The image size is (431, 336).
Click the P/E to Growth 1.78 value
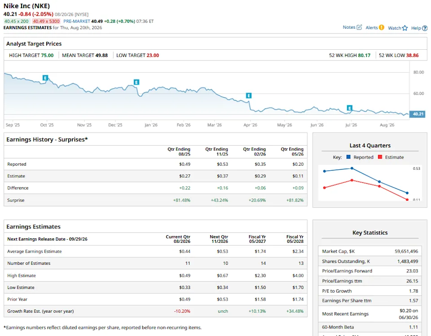point(413,291)
